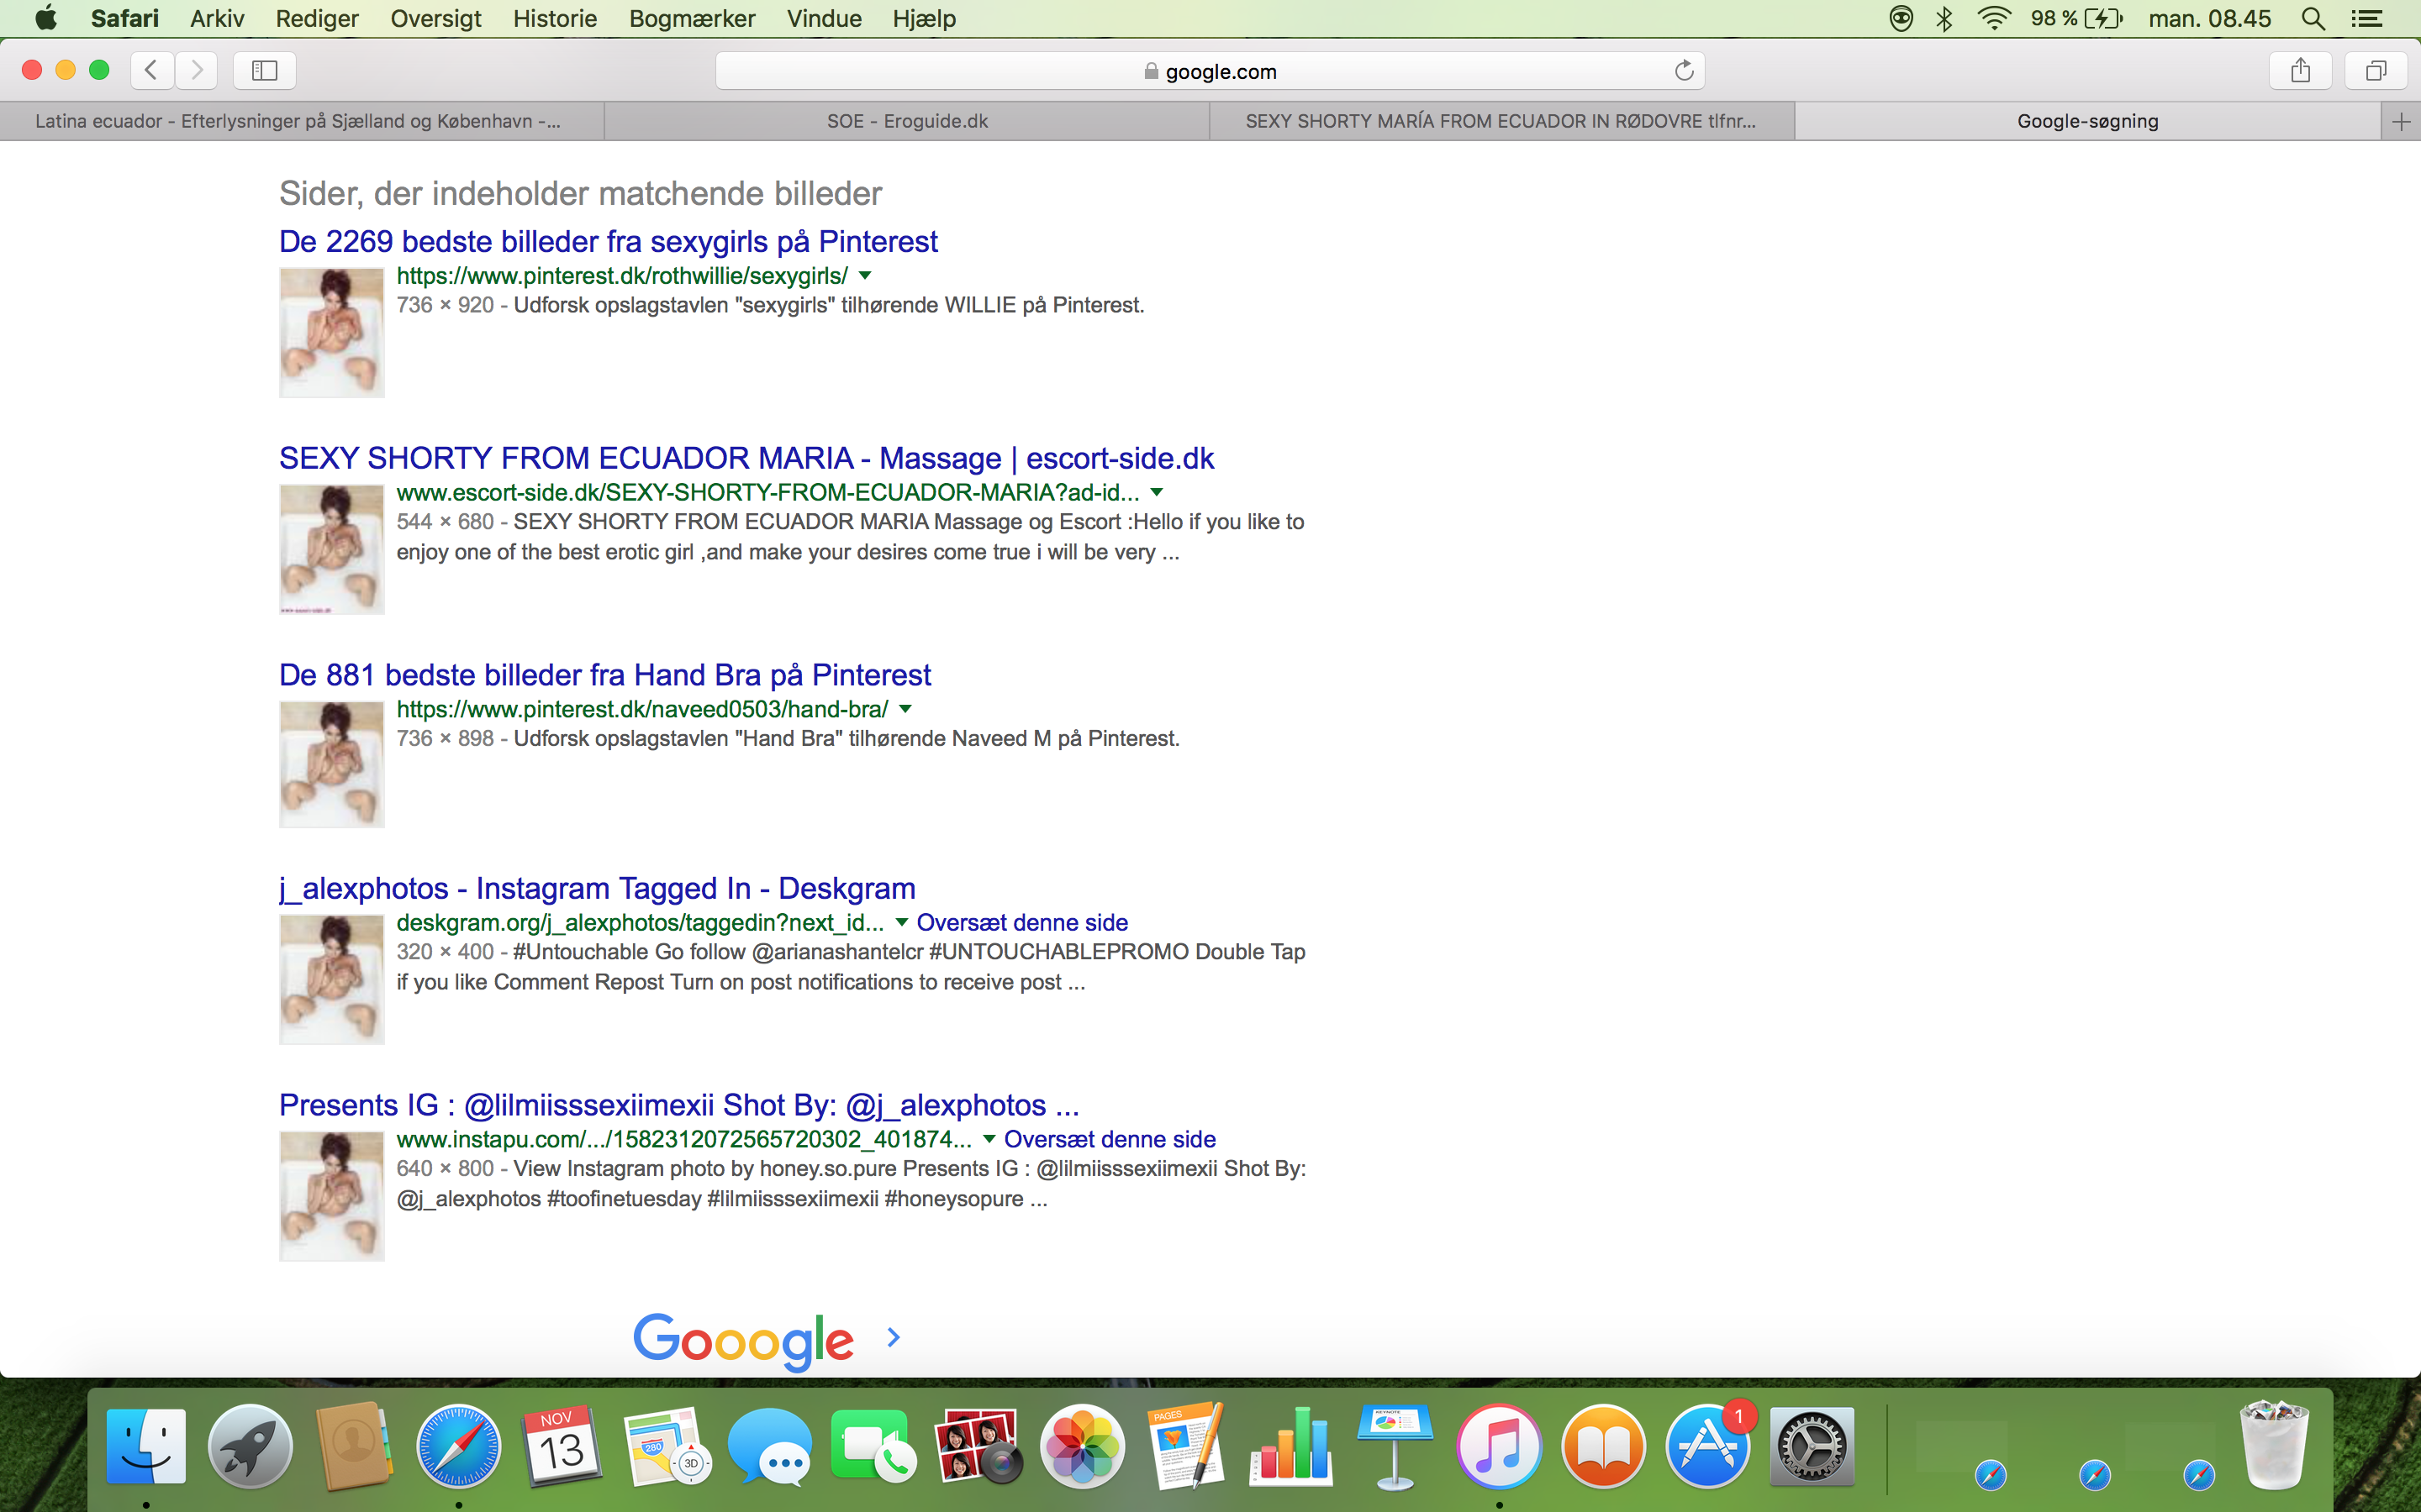The width and height of the screenshot is (2421, 1512).
Task: Go to the next Google results page arrow
Action: click(x=894, y=1337)
